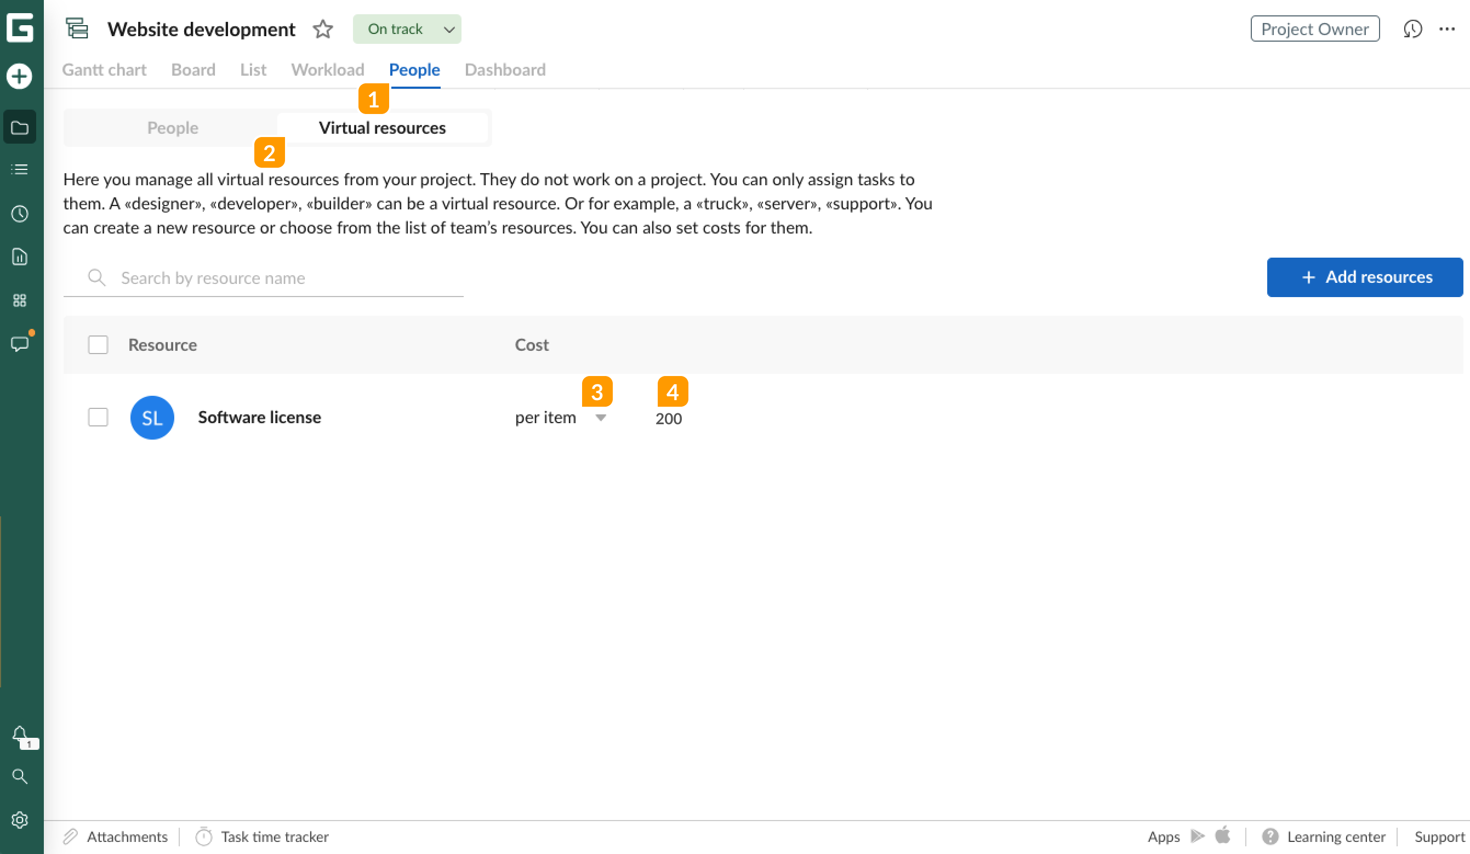The image size is (1470, 854).
Task: Click the Cost column header
Action: point(532,345)
